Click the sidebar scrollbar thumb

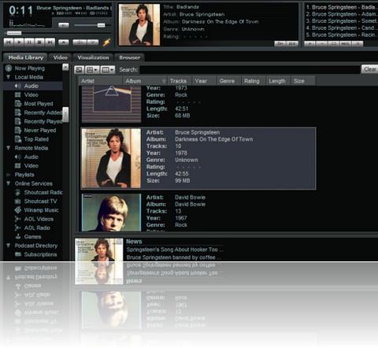point(65,115)
